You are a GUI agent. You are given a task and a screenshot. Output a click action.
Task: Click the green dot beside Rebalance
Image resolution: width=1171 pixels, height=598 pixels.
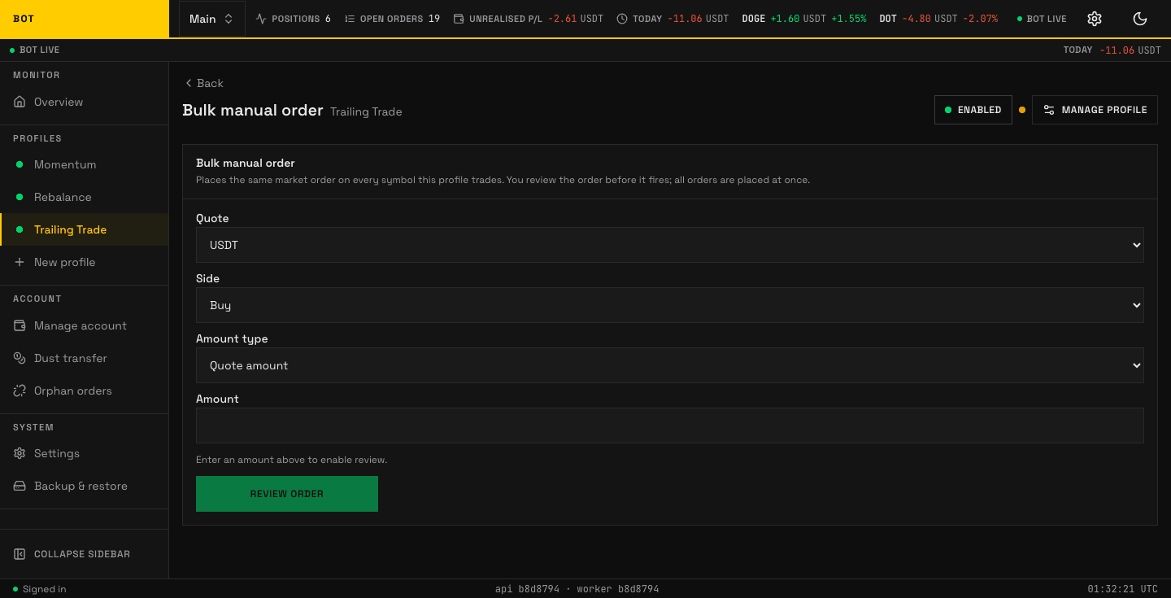[x=20, y=197]
